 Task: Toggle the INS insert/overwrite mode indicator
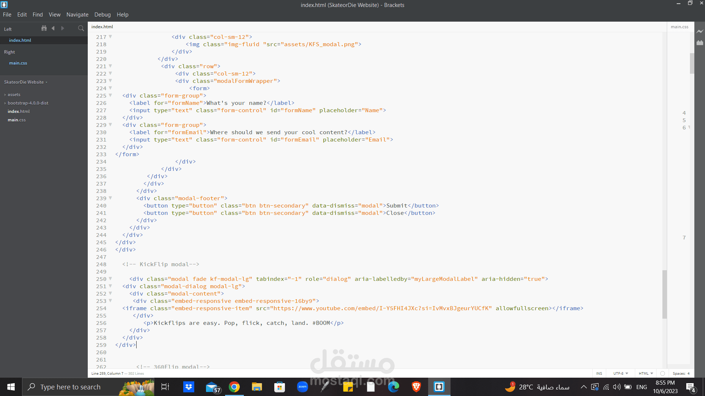click(599, 373)
